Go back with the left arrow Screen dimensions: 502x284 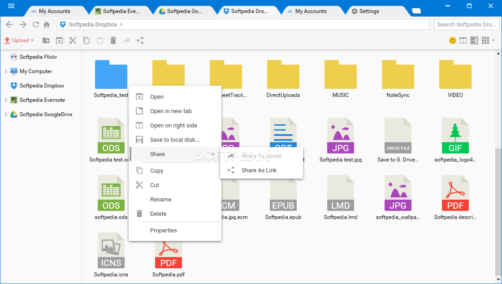pyautogui.click(x=9, y=24)
